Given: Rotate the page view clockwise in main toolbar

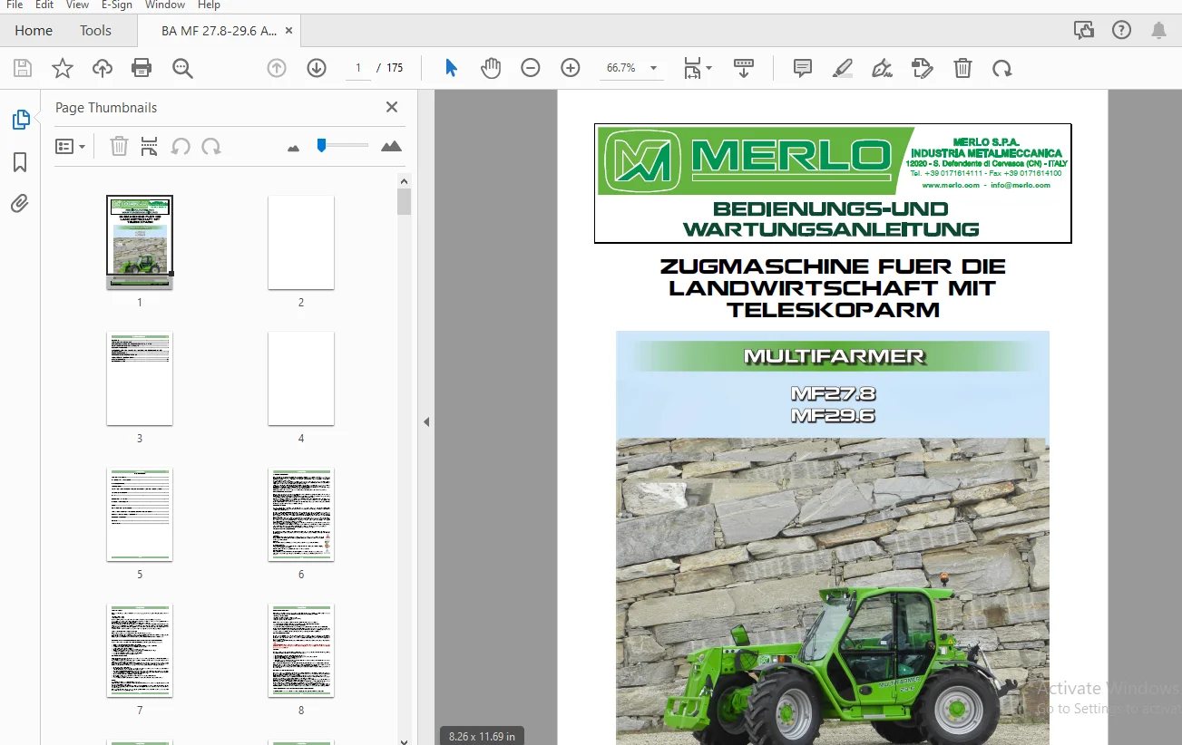Looking at the screenshot, I should point(1002,68).
